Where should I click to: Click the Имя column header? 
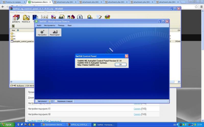(14, 30)
